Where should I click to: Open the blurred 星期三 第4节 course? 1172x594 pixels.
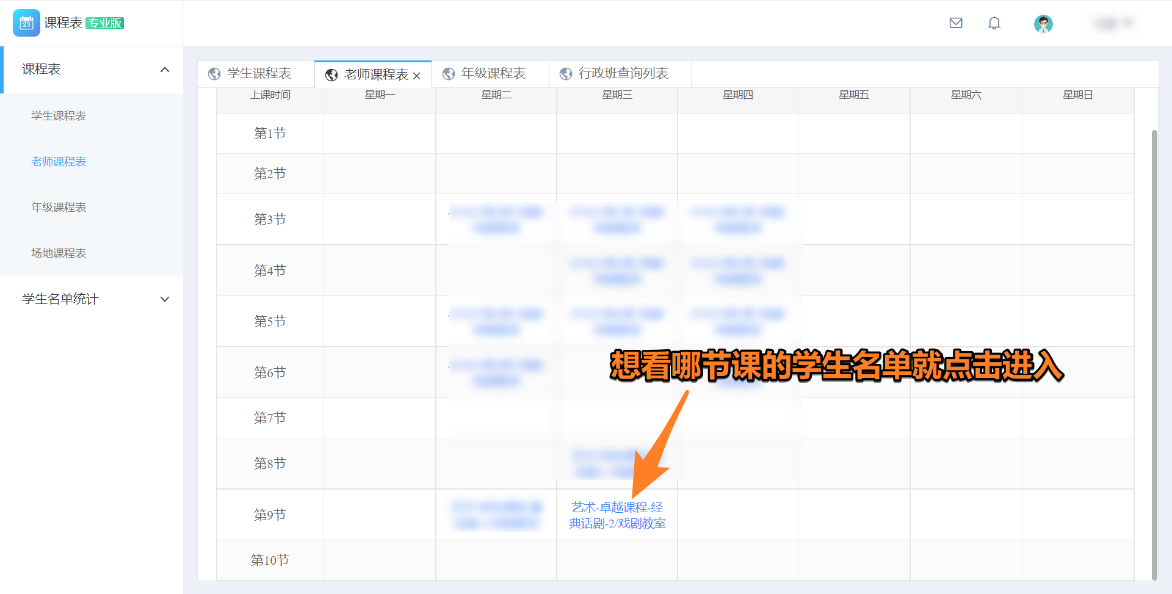click(617, 271)
